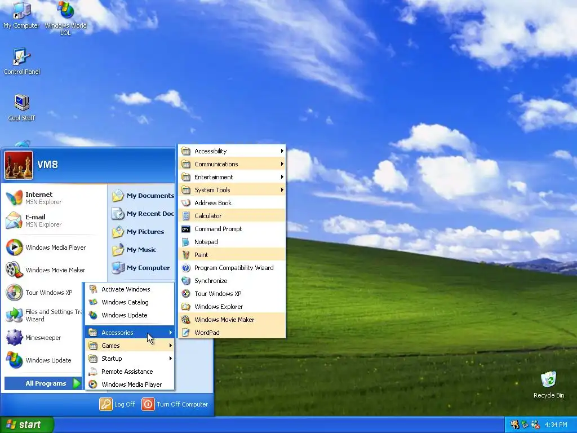Click Synchronize in Accessories
The height and width of the screenshot is (433, 577).
click(x=232, y=281)
